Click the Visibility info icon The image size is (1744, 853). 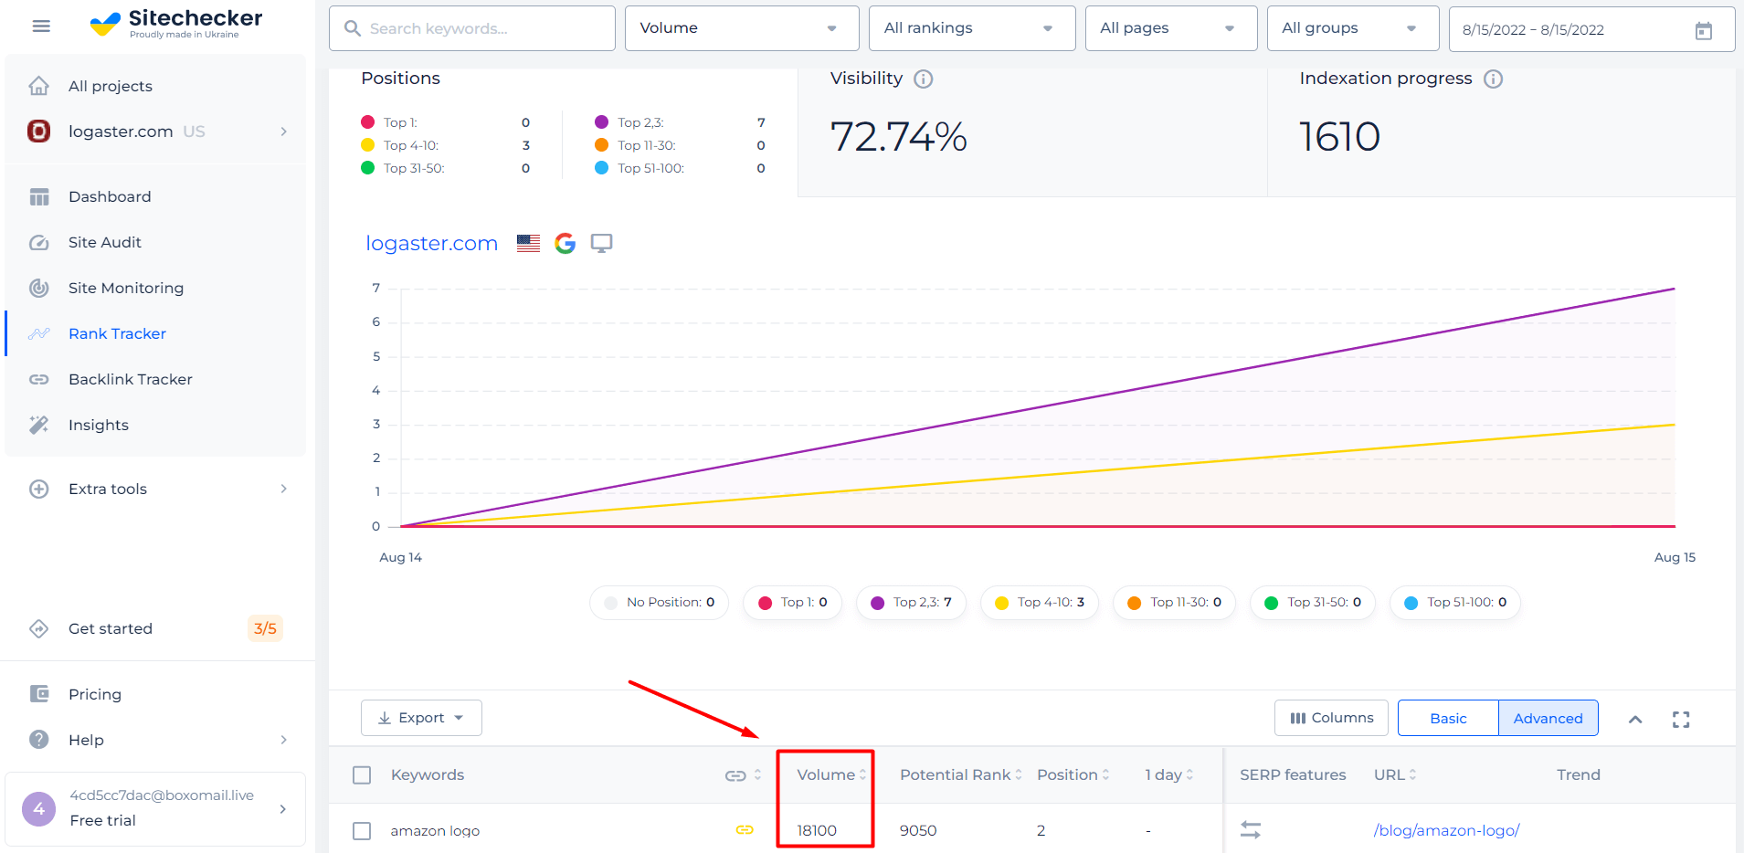click(x=924, y=79)
